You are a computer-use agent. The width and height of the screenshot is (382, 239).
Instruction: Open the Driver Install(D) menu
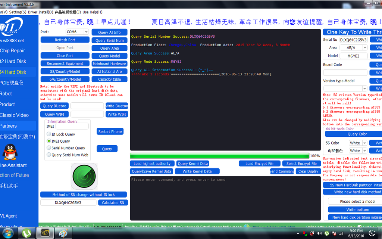click(x=40, y=12)
